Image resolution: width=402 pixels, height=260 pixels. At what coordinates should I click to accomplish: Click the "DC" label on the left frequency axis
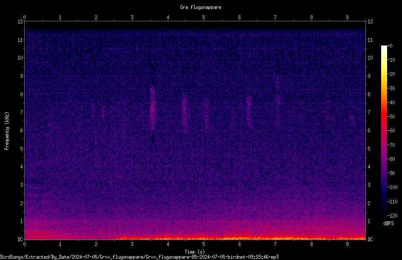[20, 240]
